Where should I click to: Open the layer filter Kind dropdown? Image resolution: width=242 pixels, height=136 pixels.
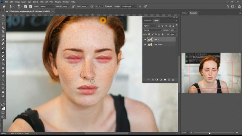coord(150,26)
